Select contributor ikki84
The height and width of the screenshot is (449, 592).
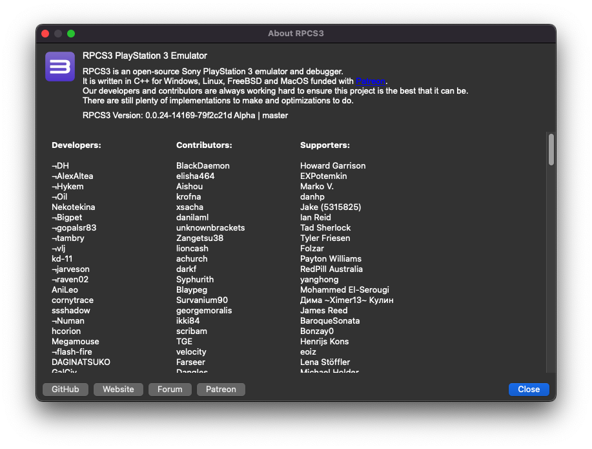(188, 321)
